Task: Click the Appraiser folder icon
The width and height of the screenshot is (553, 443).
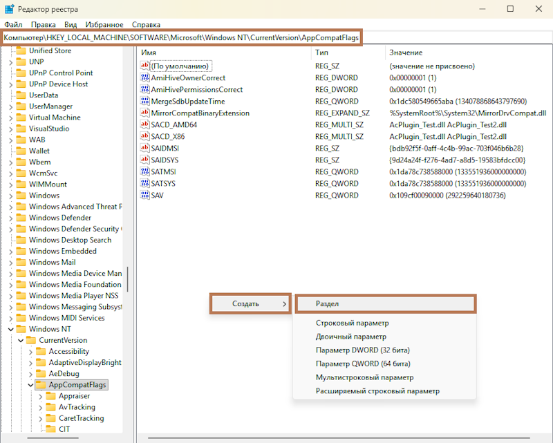Action: 50,396
